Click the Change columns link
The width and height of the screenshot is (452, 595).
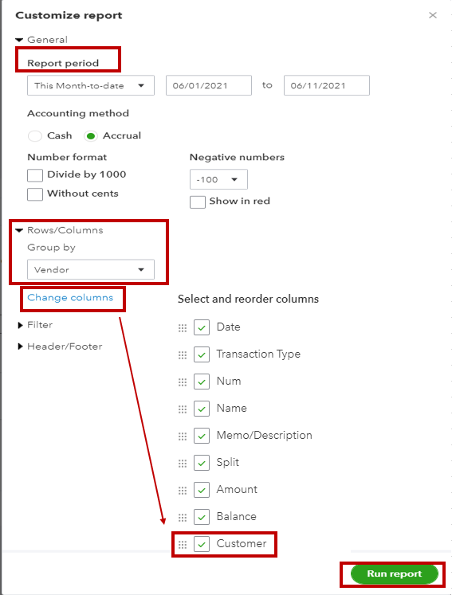click(x=70, y=298)
